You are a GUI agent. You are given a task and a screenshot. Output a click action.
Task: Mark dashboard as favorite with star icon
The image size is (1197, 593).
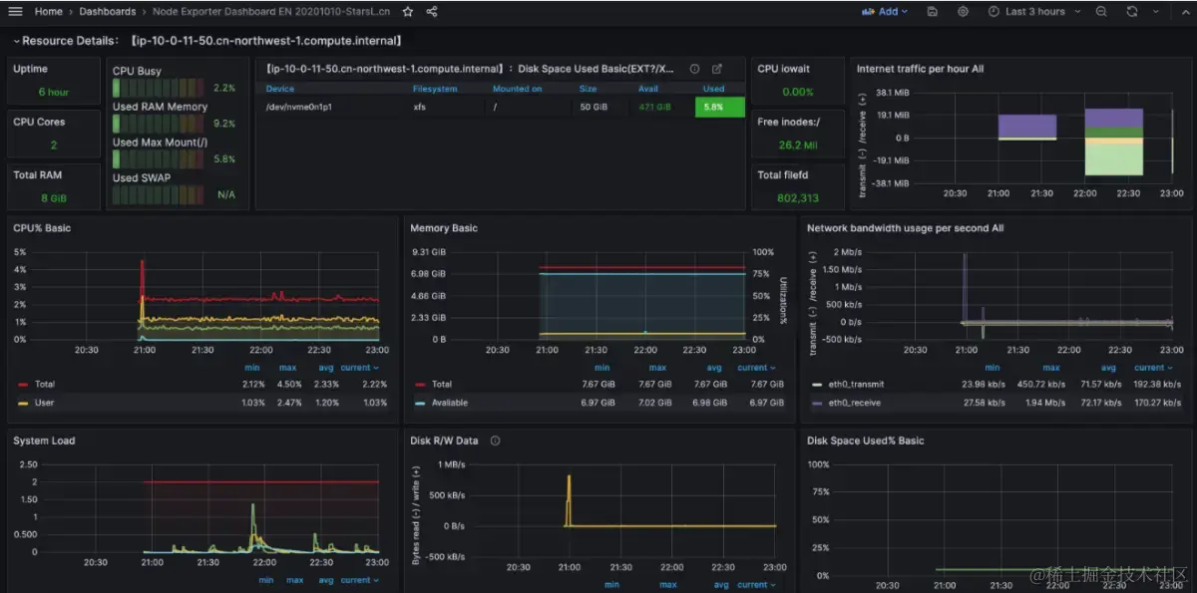[408, 12]
